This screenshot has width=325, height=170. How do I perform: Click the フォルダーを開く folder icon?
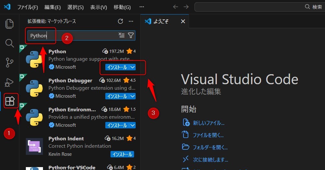point(185,147)
